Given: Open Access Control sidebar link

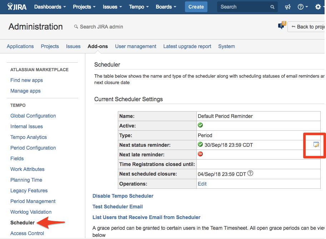Looking at the screenshot, I should click(27, 233).
